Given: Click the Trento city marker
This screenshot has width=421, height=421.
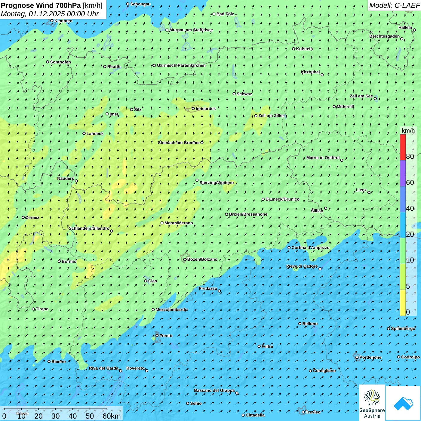Looking at the screenshot, I should tap(157, 336).
